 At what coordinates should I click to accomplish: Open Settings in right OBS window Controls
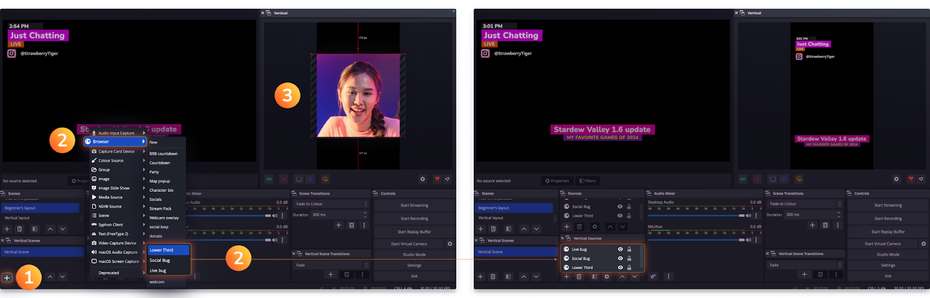pyautogui.click(x=888, y=265)
